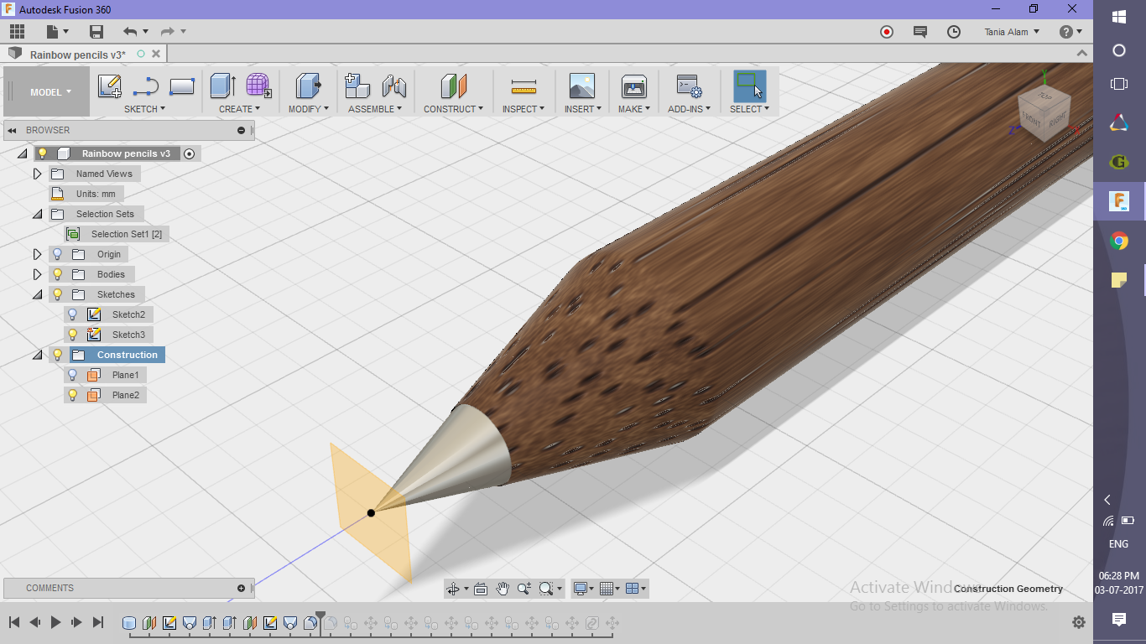The height and width of the screenshot is (644, 1146).
Task: Open the File menu dropdown
Action: click(57, 32)
